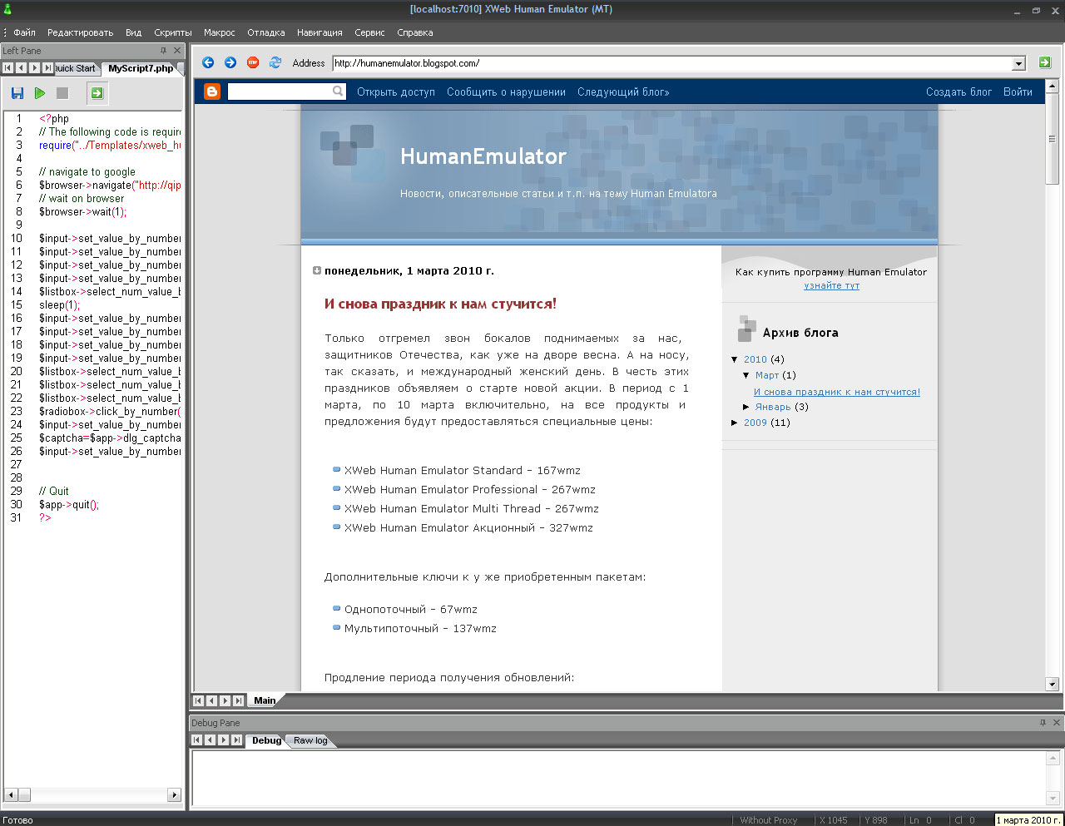Click the Войти sign-in link
This screenshot has width=1065, height=826.
(1018, 92)
